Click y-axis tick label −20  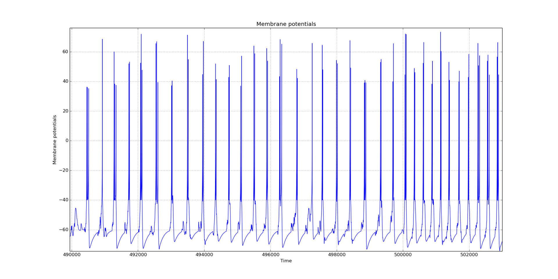click(64, 170)
